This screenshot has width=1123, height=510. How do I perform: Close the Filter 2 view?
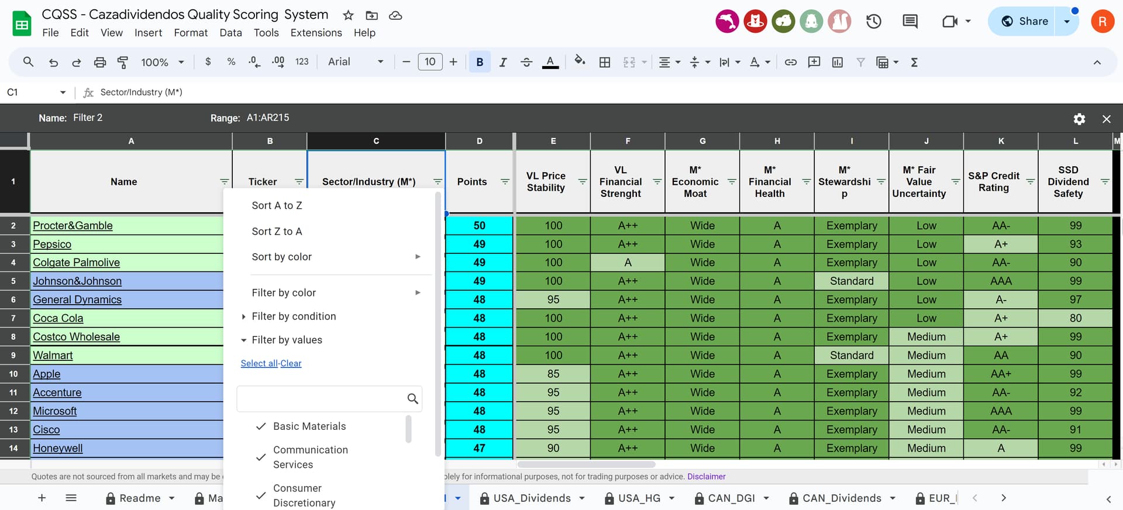coord(1106,119)
